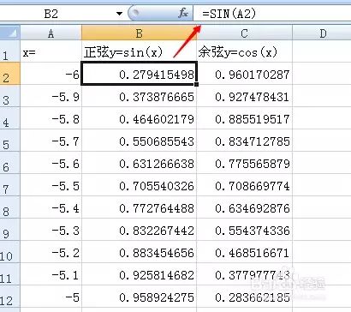351x312 pixels.
Task: Select column B header
Action: pyautogui.click(x=139, y=33)
